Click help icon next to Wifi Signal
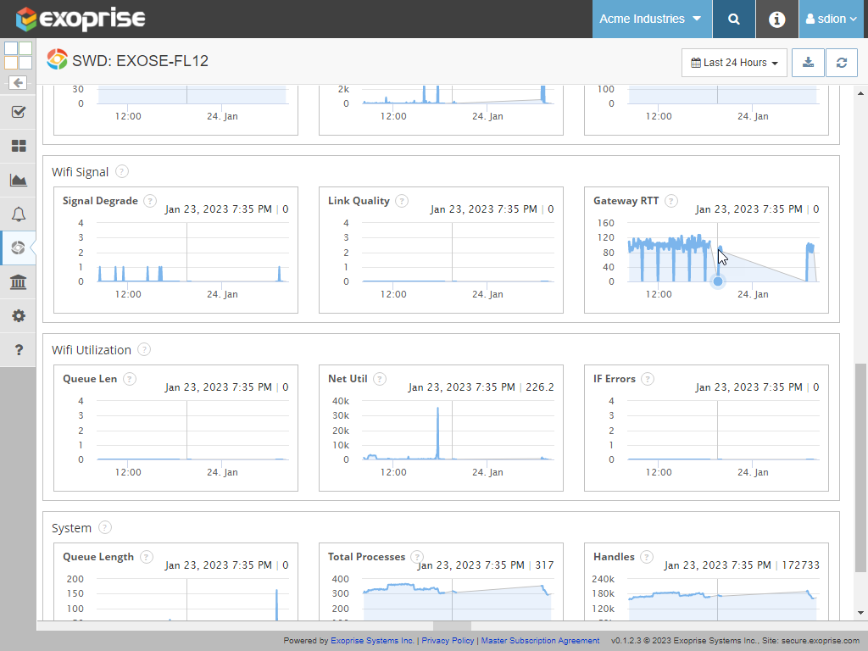The height and width of the screenshot is (651, 868). click(122, 172)
